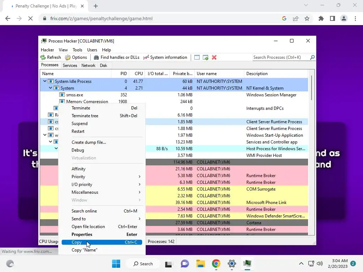The width and height of the screenshot is (363, 272).
Task: Click the System Idle Process icon
Action: point(50,81)
